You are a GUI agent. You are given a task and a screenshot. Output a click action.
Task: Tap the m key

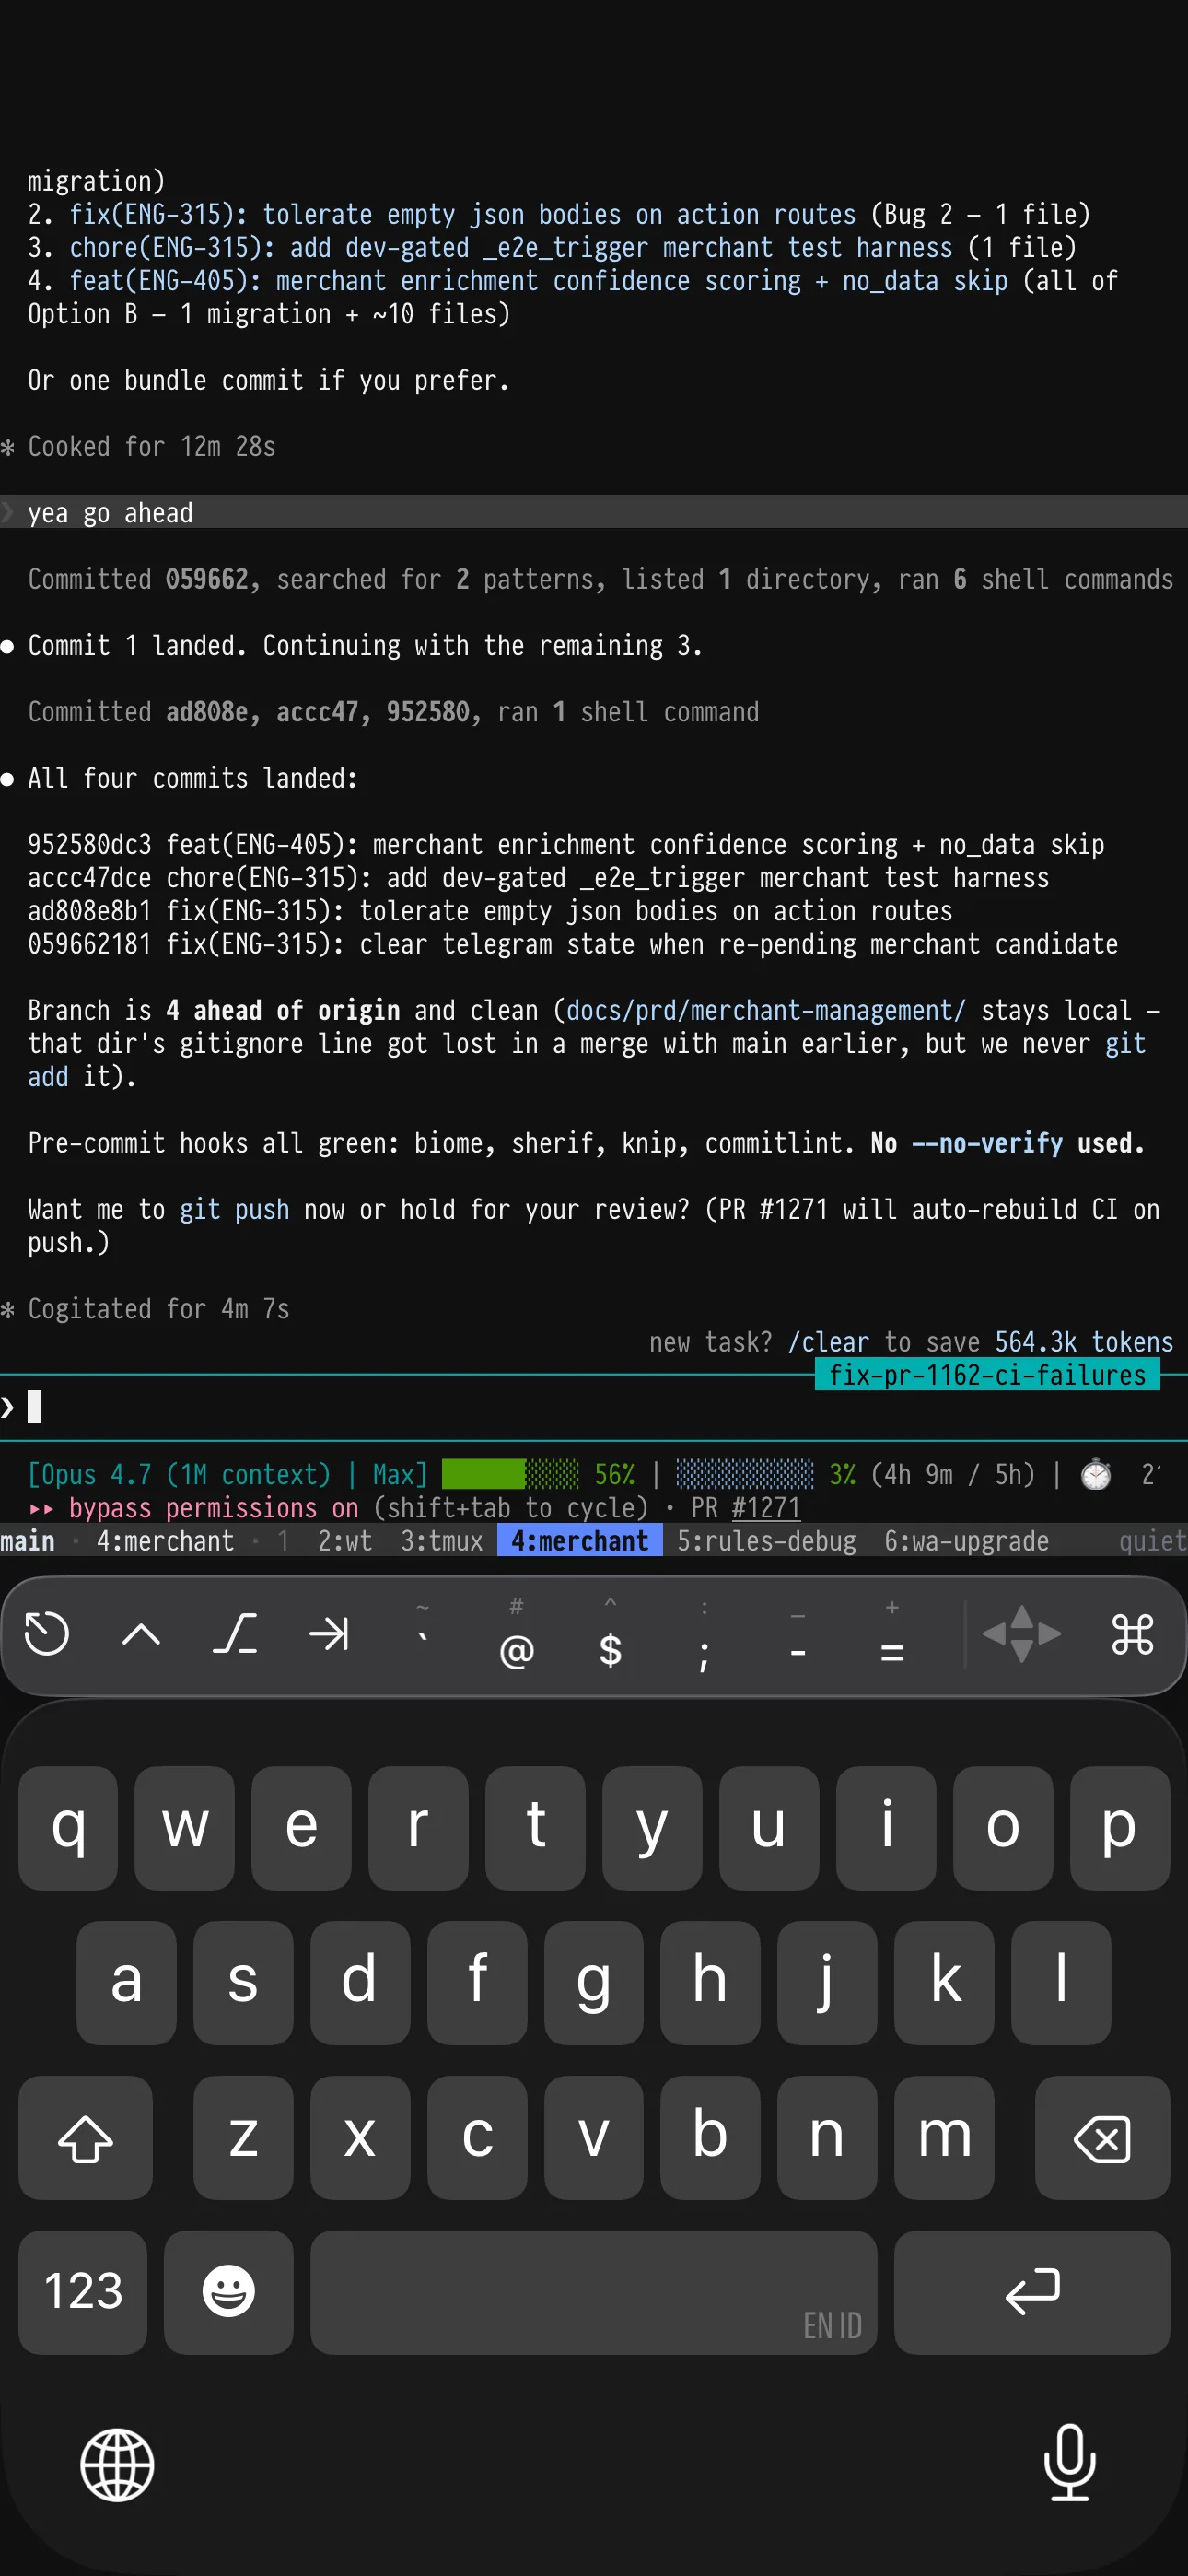pyautogui.click(x=944, y=2138)
